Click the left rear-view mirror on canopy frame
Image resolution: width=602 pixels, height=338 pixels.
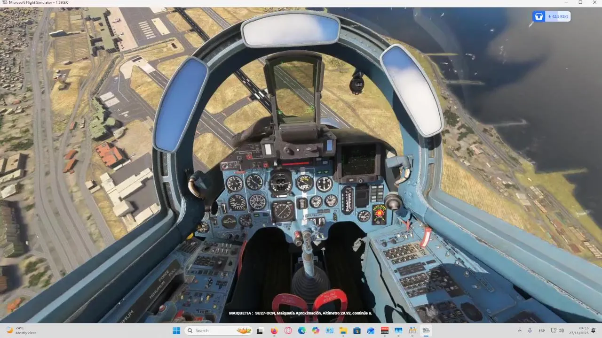[x=181, y=105]
